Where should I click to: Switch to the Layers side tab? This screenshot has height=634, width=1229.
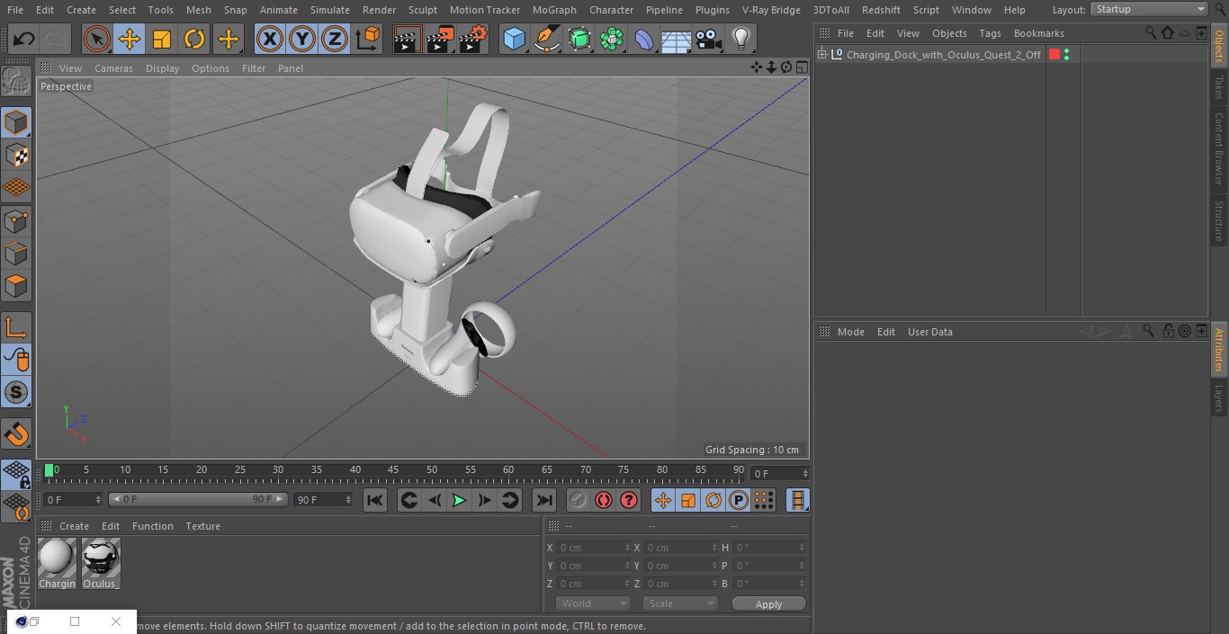click(1219, 398)
